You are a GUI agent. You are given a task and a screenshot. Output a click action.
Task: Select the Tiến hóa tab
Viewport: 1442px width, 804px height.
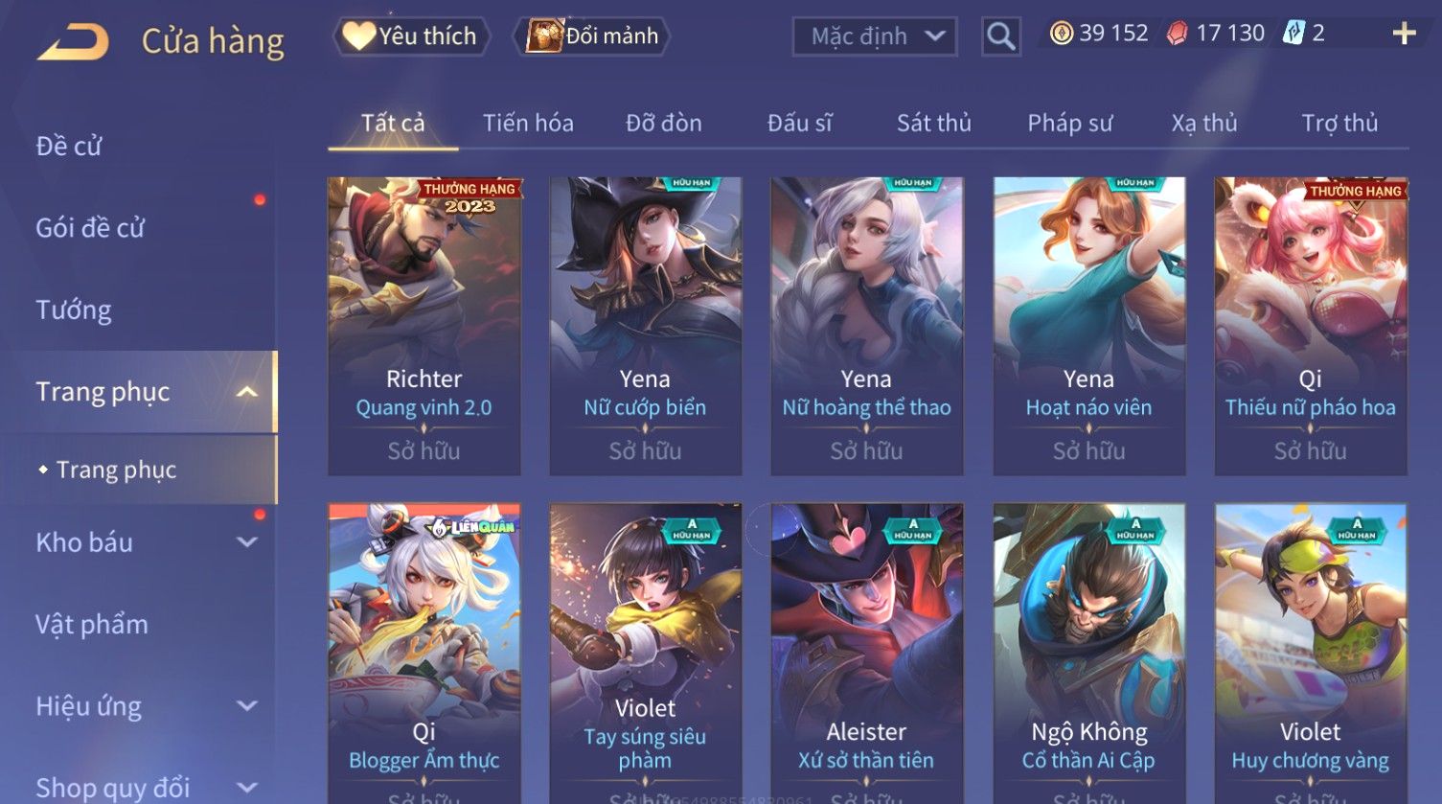click(528, 123)
